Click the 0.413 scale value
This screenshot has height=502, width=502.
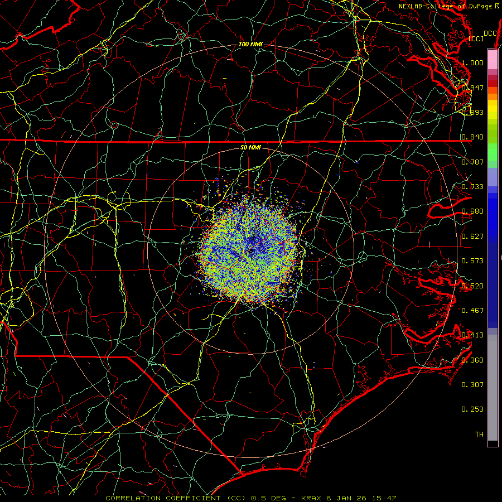(x=472, y=335)
